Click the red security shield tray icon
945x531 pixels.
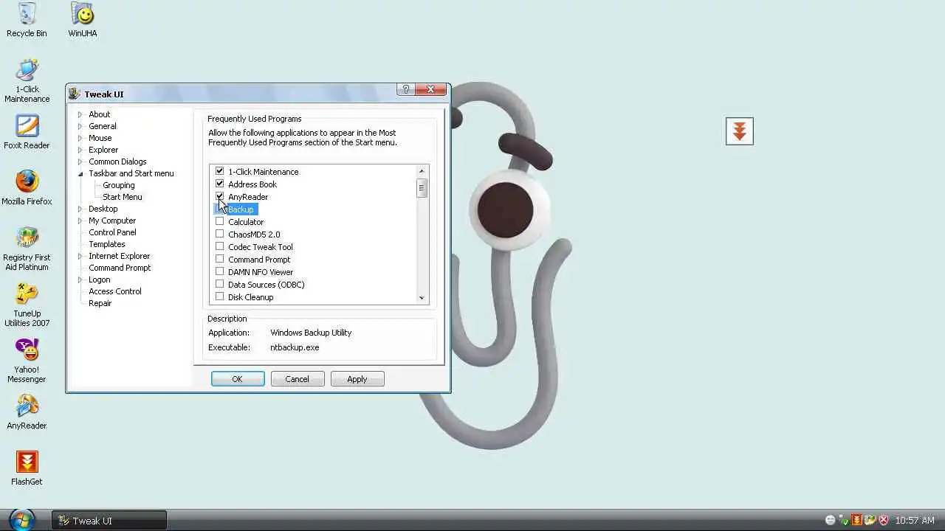click(884, 520)
